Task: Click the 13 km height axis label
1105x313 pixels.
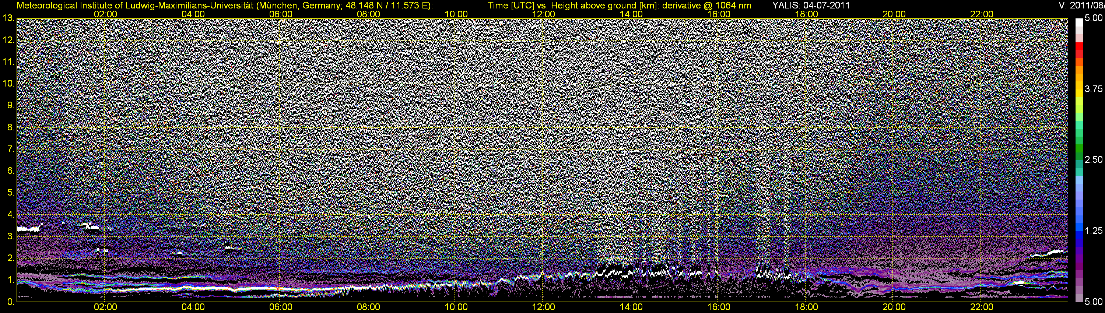Action: coord(8,18)
